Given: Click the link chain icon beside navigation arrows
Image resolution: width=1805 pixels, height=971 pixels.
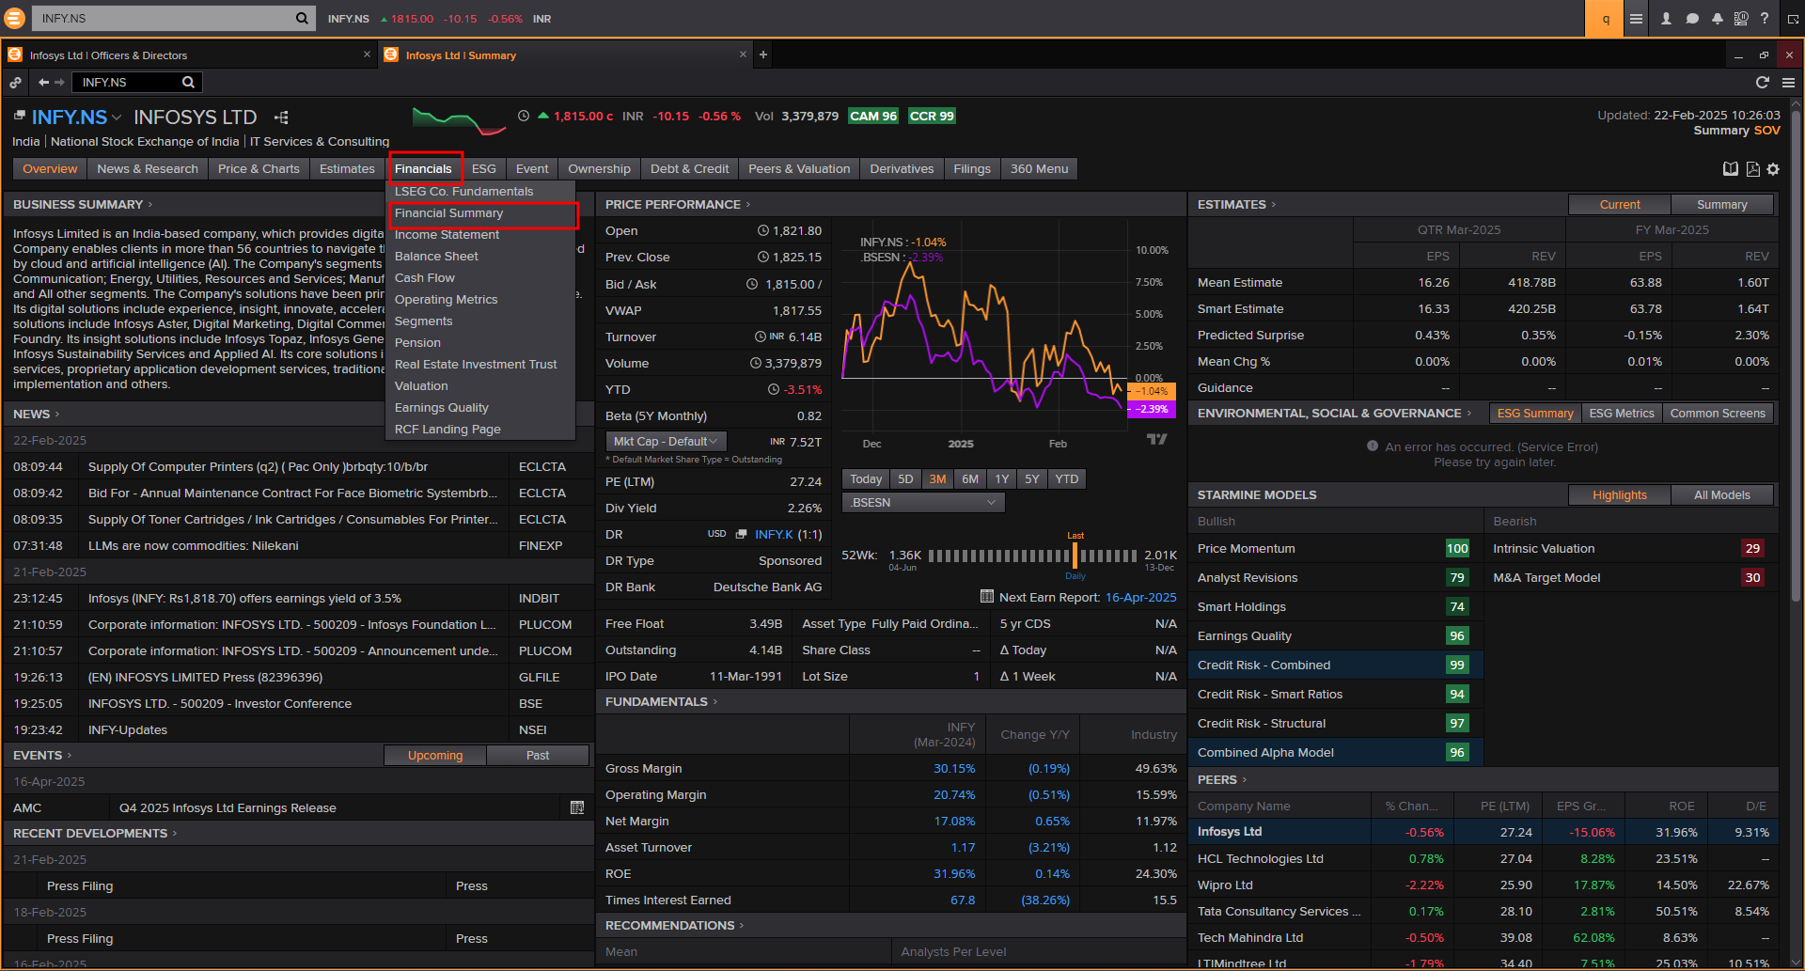Looking at the screenshot, I should 16,83.
